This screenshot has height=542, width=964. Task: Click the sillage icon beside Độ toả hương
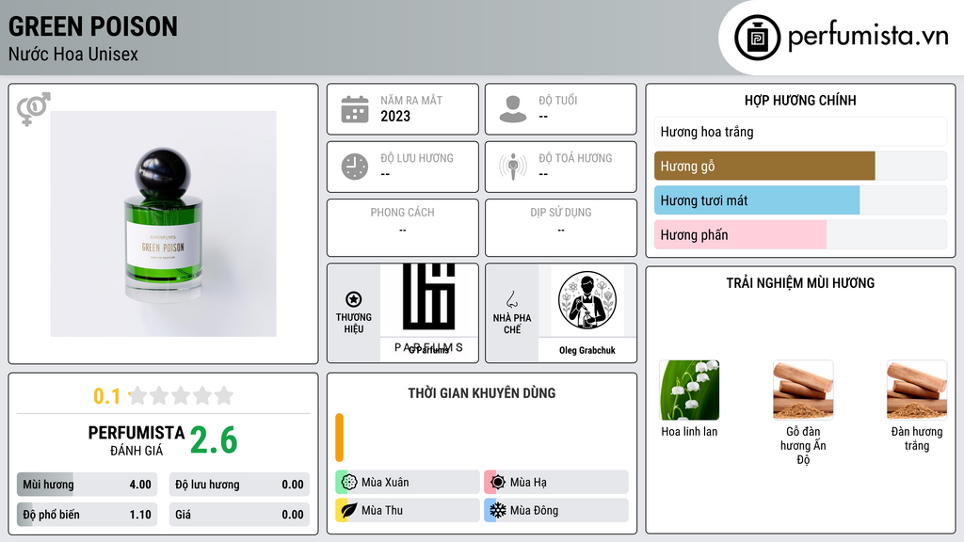click(513, 167)
